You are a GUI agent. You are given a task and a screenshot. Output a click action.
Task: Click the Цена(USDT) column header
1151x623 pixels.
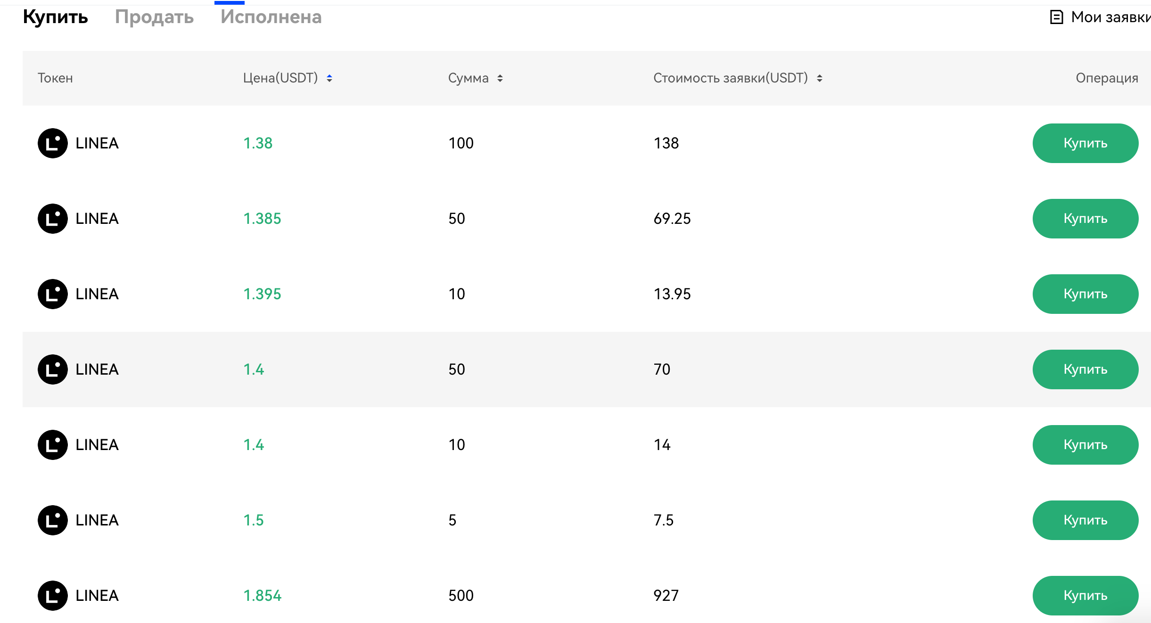(280, 78)
